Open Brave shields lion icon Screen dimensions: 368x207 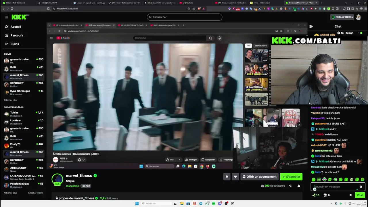tap(199, 9)
